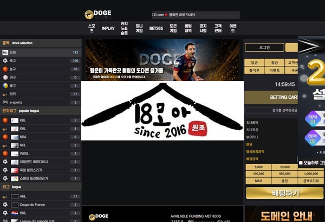325x222 pixels.
Task: Open the 독일 분데스리가 league
Action: pos(41,170)
